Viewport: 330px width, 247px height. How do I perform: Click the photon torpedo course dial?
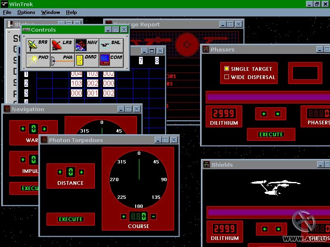[139, 179]
